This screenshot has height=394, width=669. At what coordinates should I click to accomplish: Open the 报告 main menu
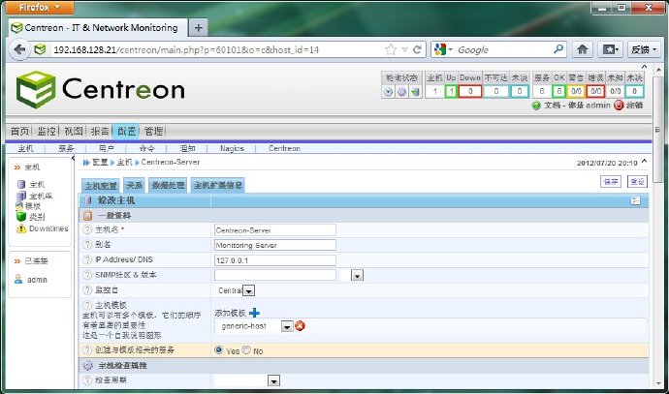(x=100, y=132)
